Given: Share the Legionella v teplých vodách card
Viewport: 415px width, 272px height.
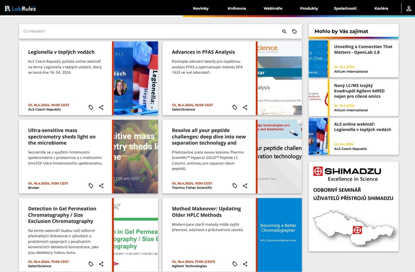Looking at the screenshot, I should [101, 107].
